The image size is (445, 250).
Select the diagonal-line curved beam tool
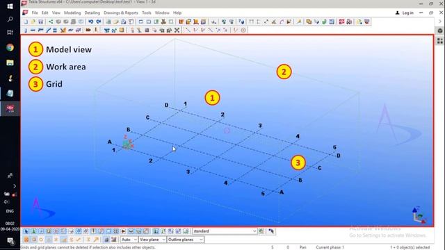[48, 30]
